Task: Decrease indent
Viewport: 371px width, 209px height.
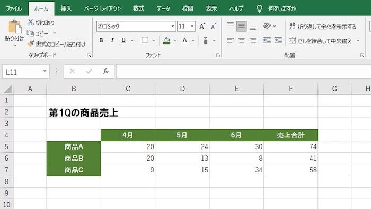Action: coord(267,40)
